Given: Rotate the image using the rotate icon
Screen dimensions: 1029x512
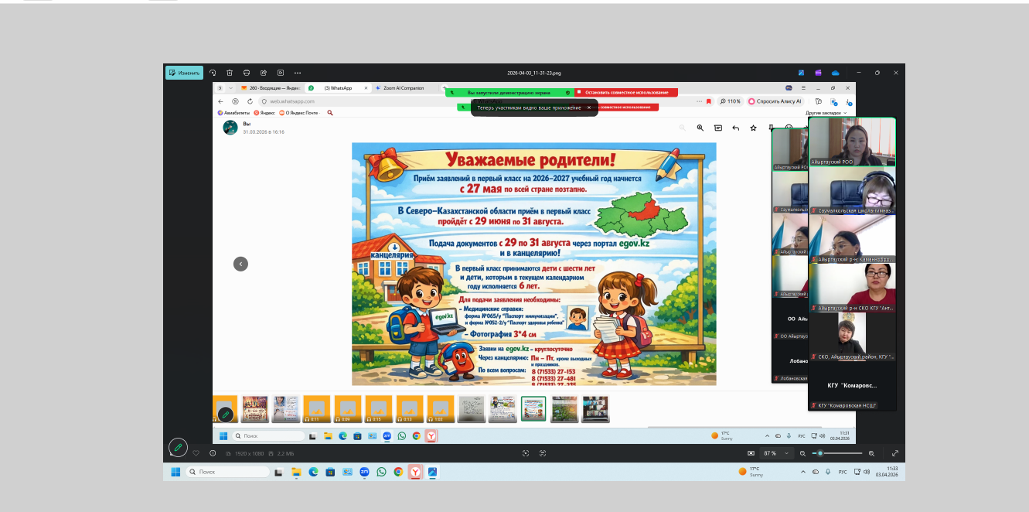Looking at the screenshot, I should [213, 73].
